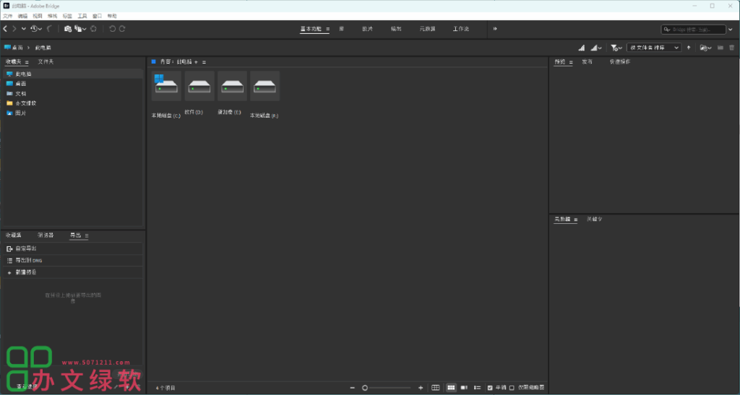Image resolution: width=740 pixels, height=395 pixels.
Task: Click the 导出到 DNG preset
Action: pos(73,260)
